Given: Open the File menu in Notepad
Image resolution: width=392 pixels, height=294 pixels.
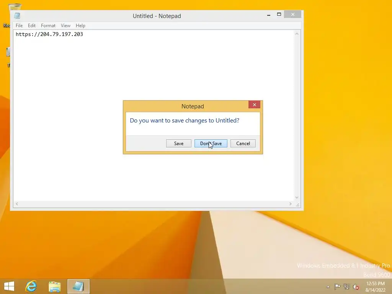Looking at the screenshot, I should click(x=19, y=26).
